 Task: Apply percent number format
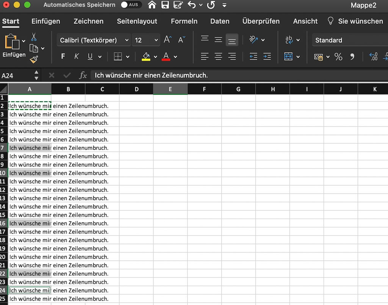pyautogui.click(x=338, y=57)
